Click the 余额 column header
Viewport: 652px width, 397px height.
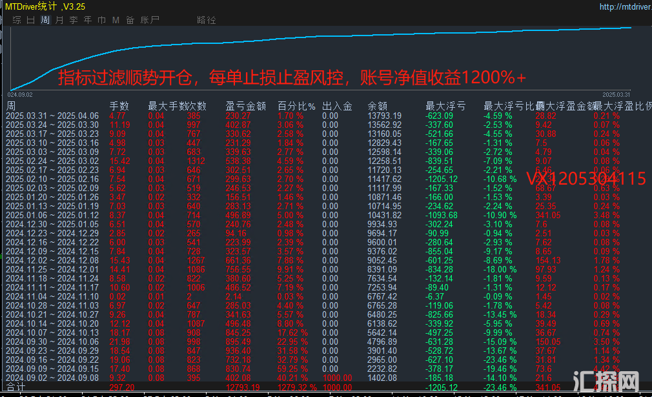[x=378, y=106]
